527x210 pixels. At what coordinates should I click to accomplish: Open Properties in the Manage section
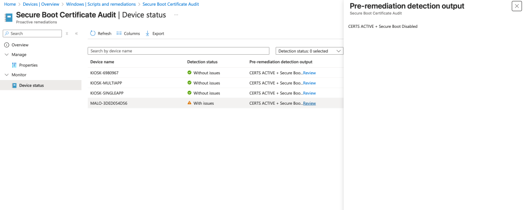pyautogui.click(x=28, y=65)
